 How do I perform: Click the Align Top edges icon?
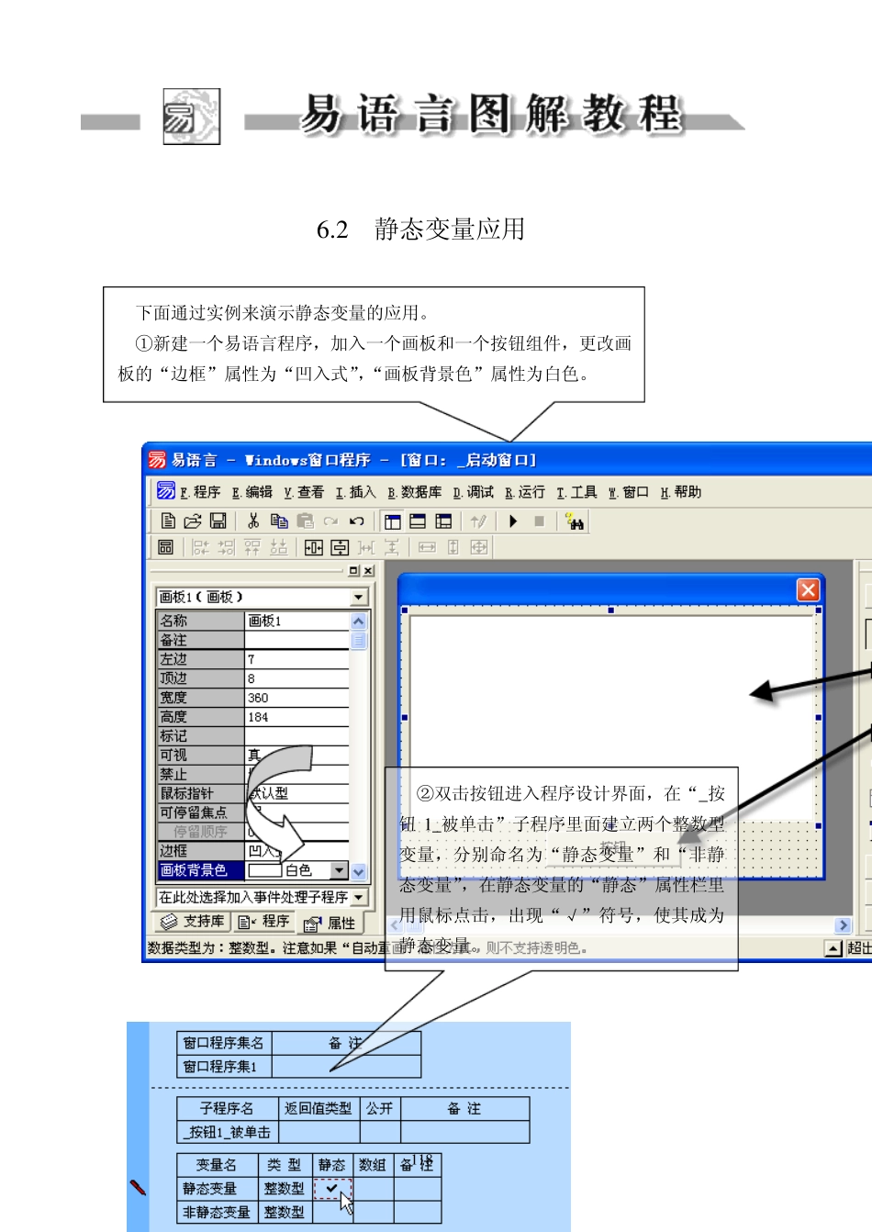click(252, 547)
